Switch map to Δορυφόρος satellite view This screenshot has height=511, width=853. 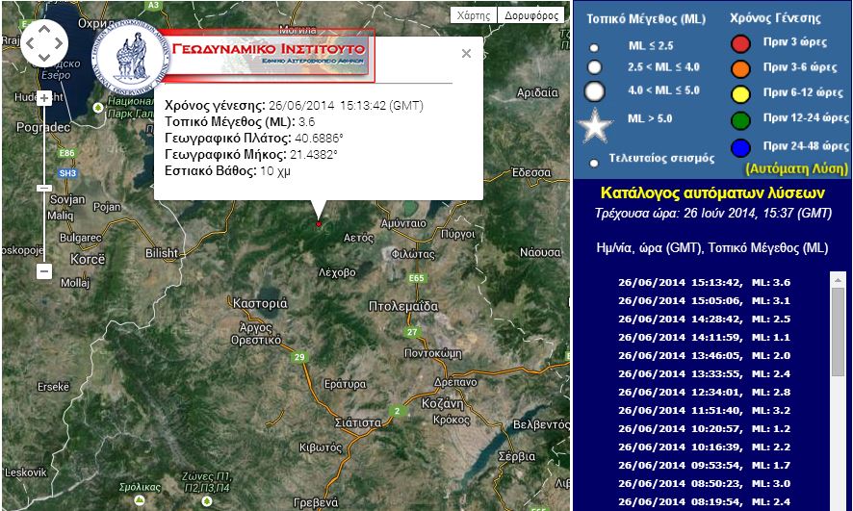pos(530,15)
